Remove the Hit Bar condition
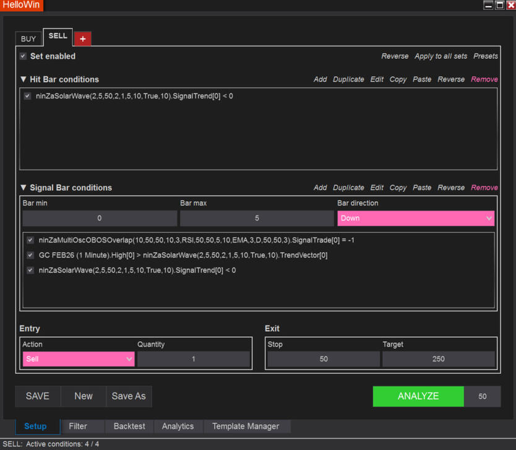516x450 pixels. (x=484, y=80)
